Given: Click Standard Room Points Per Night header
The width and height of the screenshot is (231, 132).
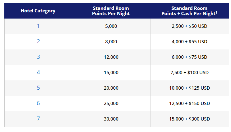Looking at the screenshot, I should 111,11.
